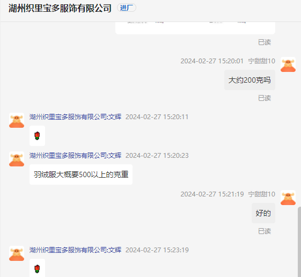Click the 好的 message bubble
Screen dimensions: 301x277
(x=263, y=213)
